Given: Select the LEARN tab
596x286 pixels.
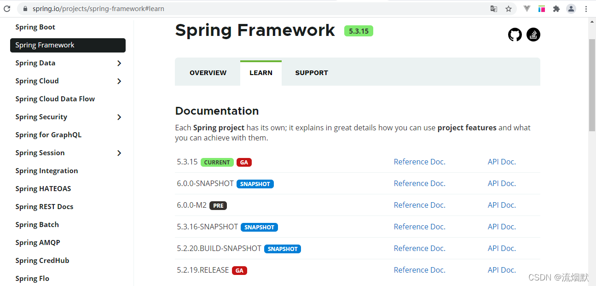Looking at the screenshot, I should [x=261, y=73].
